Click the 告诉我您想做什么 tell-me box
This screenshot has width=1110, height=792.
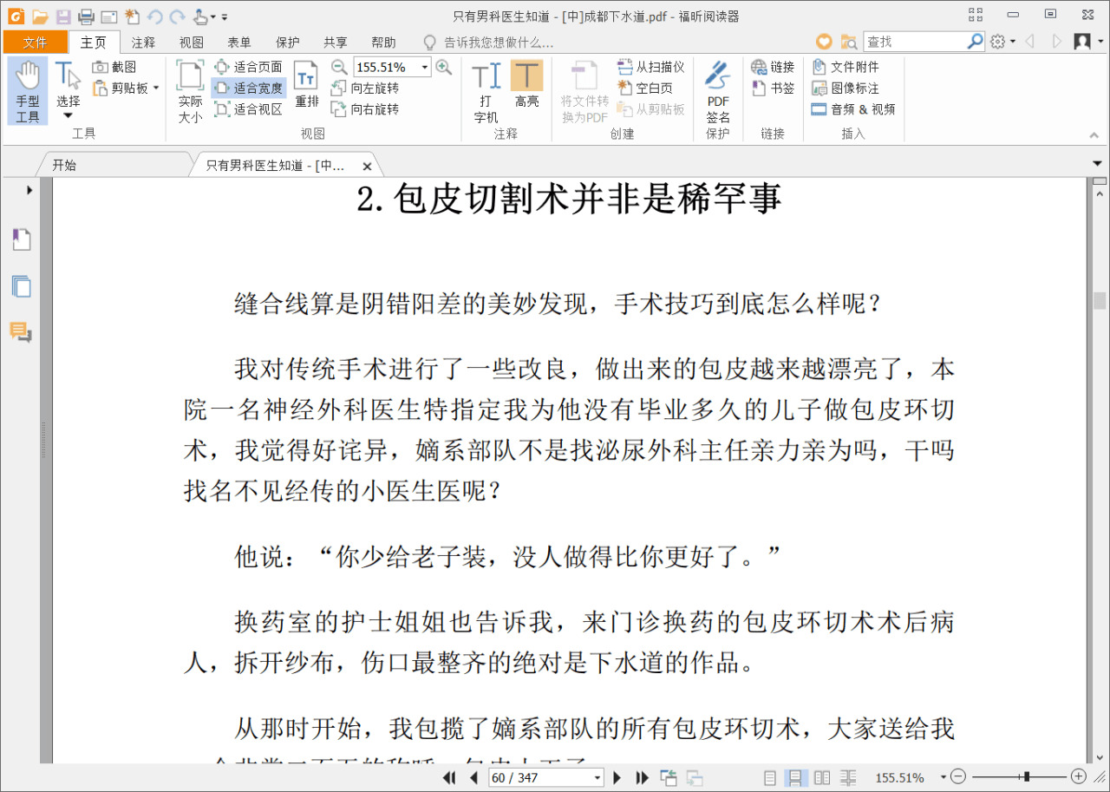point(488,42)
